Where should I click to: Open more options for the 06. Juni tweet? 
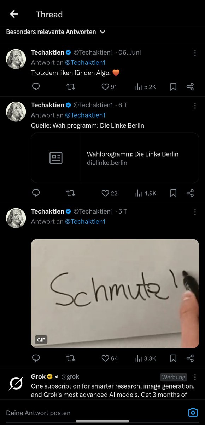tap(195, 53)
